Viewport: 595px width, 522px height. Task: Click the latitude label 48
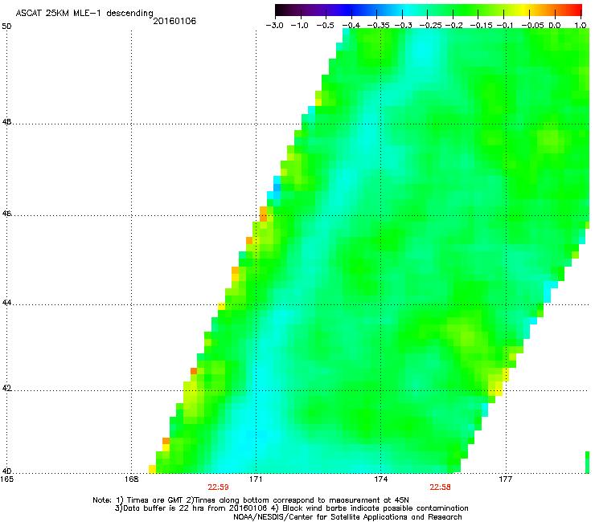(x=6, y=122)
